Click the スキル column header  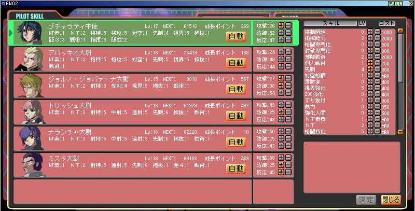tap(330, 23)
